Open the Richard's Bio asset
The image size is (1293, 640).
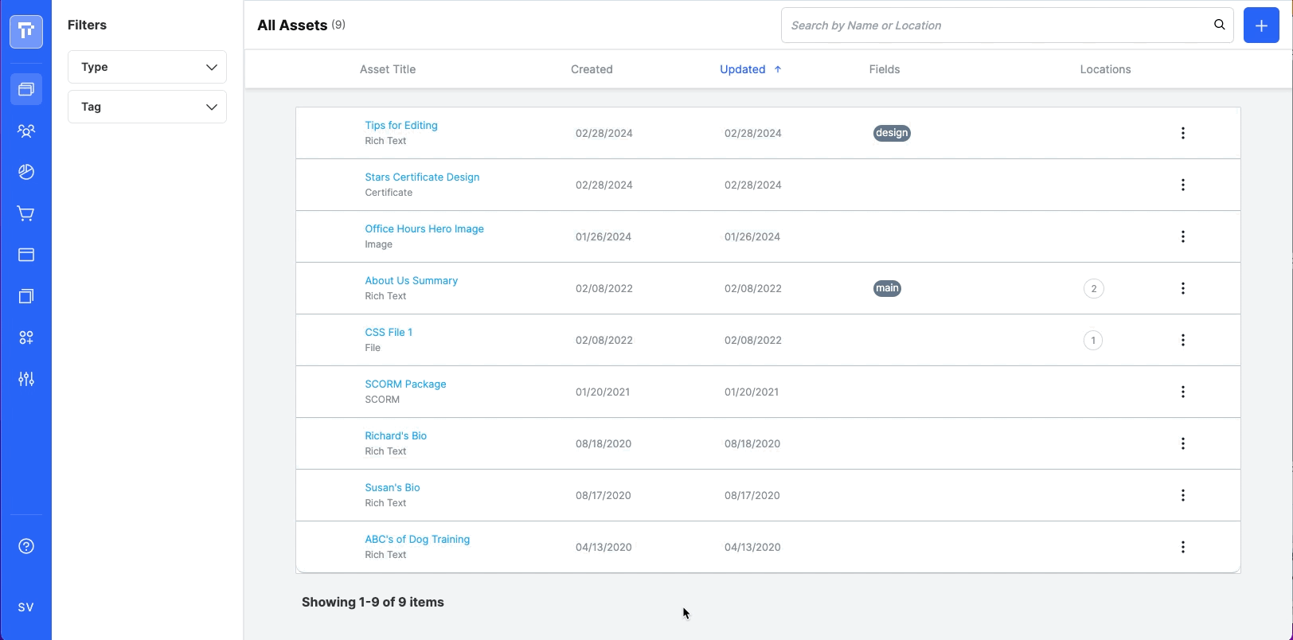click(x=396, y=435)
